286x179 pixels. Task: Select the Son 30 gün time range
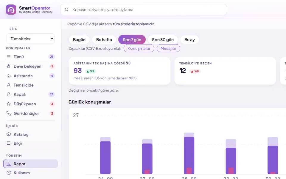coord(163,40)
